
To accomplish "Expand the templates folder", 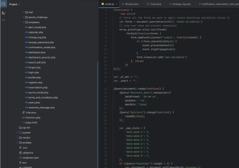I will point(23,22).
